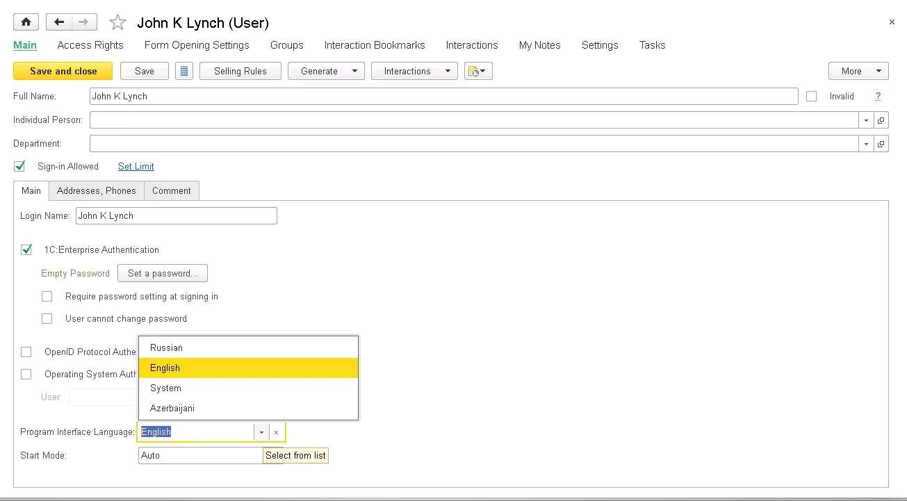Switch to Access Rights tab
Viewport: 907px width, 501px height.
90,45
